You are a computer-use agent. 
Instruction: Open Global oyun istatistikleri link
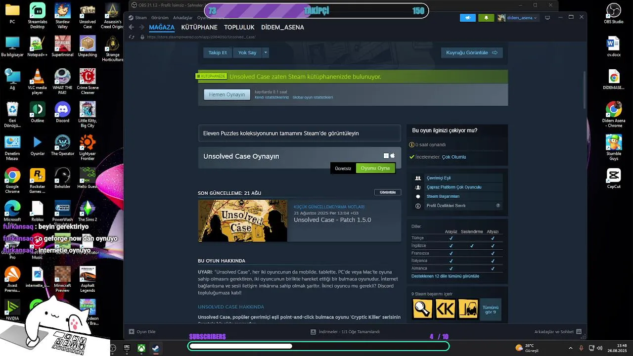(x=313, y=97)
